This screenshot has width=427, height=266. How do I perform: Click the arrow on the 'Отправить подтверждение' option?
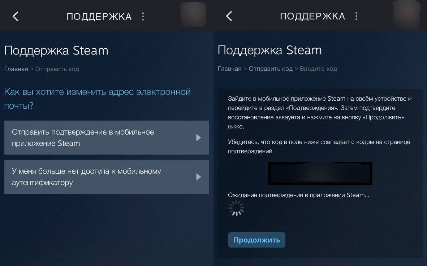pyautogui.click(x=199, y=138)
